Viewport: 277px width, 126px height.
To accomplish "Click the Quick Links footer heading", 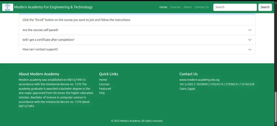I will [x=109, y=74].
